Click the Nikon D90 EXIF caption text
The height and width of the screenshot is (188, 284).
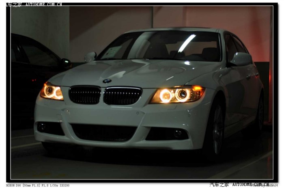click(x=38, y=185)
